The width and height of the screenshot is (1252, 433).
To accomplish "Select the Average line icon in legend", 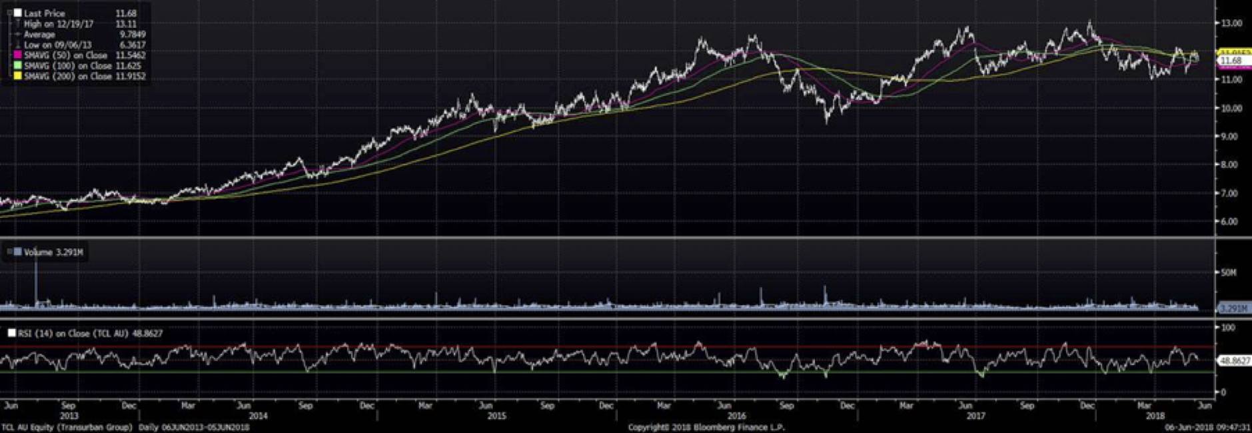I will pyautogui.click(x=18, y=35).
